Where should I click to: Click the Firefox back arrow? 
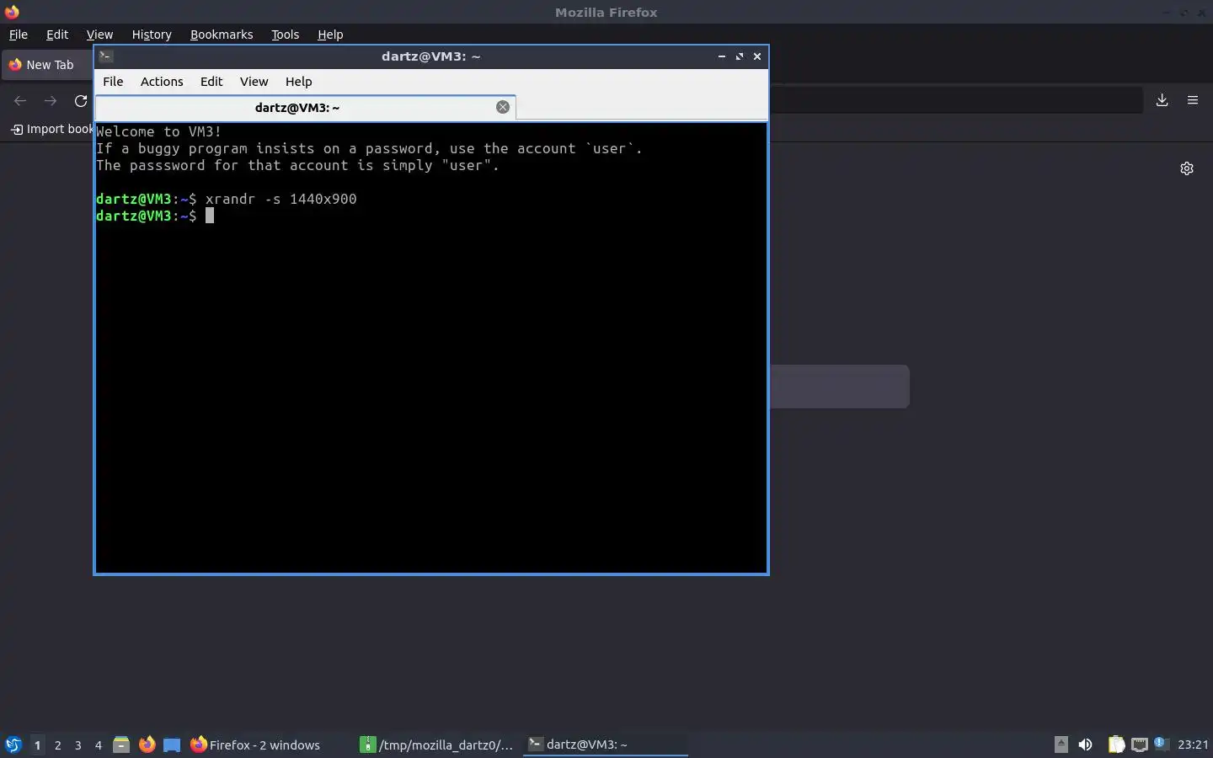[20, 101]
